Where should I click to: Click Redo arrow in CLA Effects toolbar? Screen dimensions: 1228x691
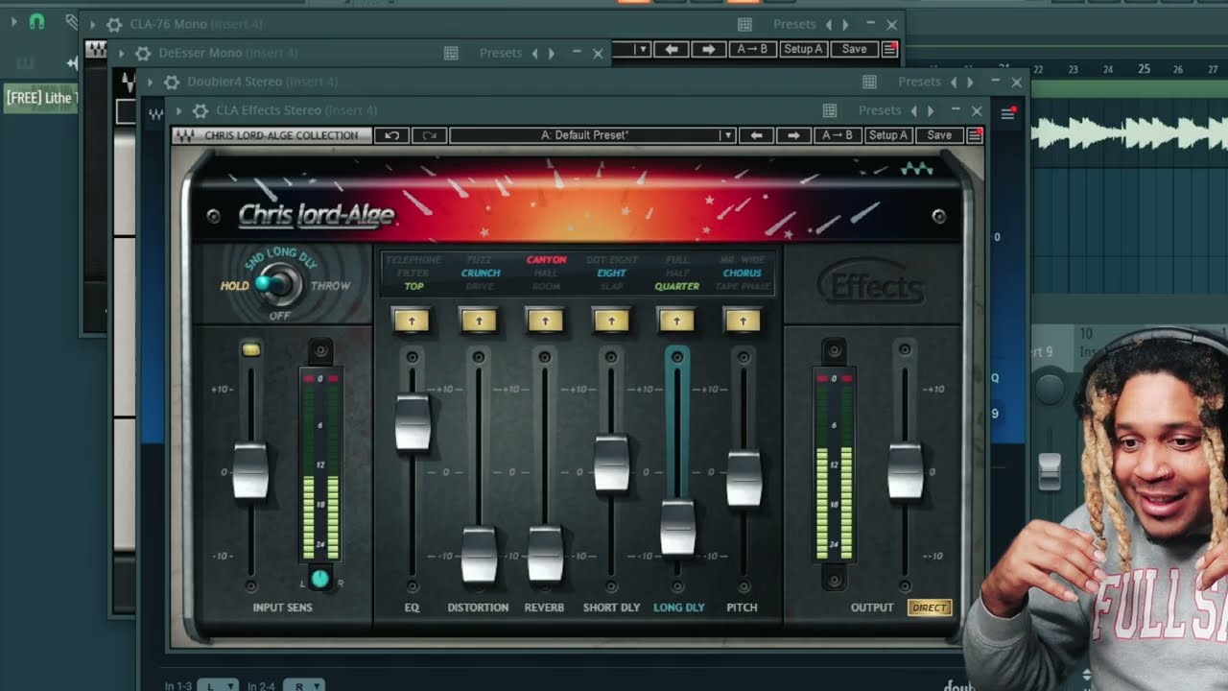pos(429,135)
